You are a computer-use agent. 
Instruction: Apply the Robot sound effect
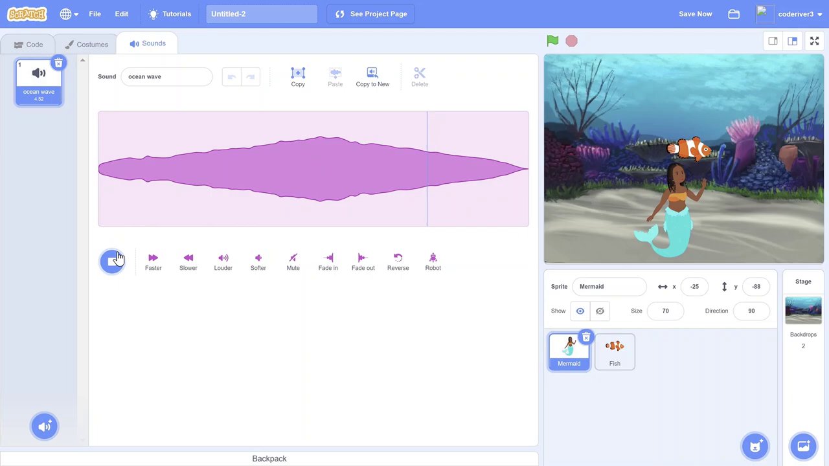coord(433,258)
